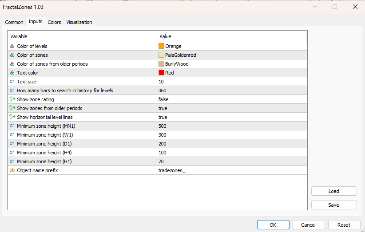This screenshot has width=365, height=232.
Task: Click integer icon beside Minimum zone height (D1)
Action: (x=12, y=143)
